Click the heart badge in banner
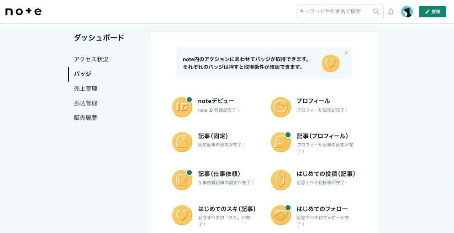The height and width of the screenshot is (233, 454). pos(330,63)
